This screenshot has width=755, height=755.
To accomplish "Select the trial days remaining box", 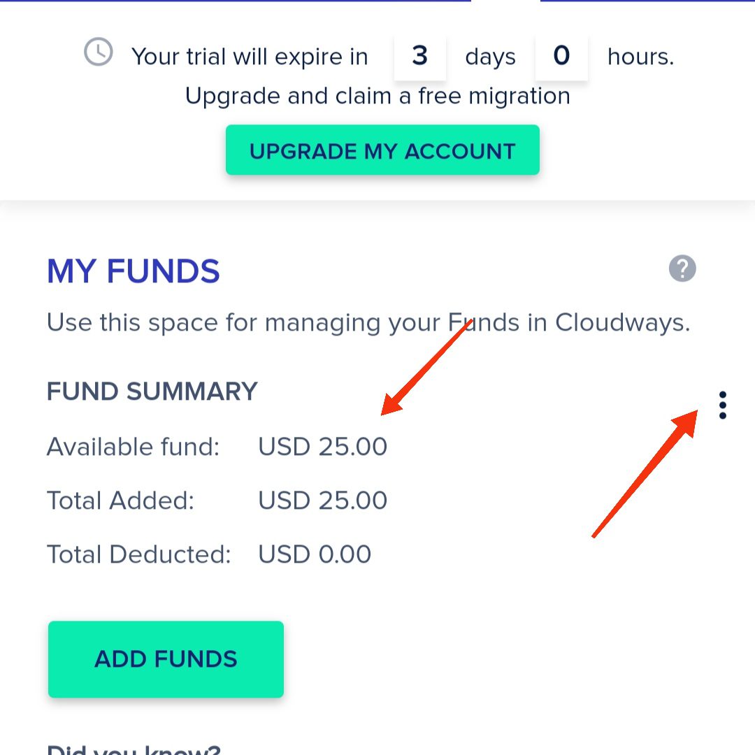I will pos(420,56).
